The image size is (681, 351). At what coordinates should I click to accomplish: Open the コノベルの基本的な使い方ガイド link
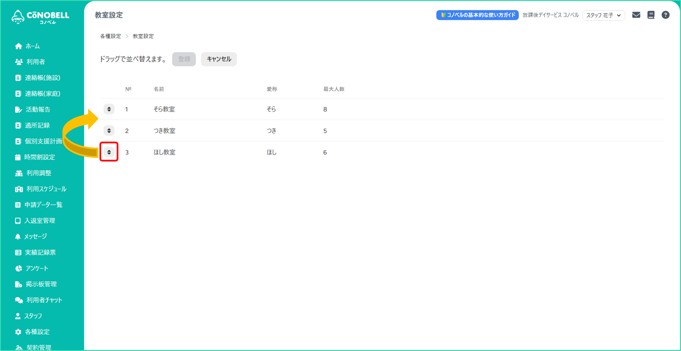pos(477,15)
